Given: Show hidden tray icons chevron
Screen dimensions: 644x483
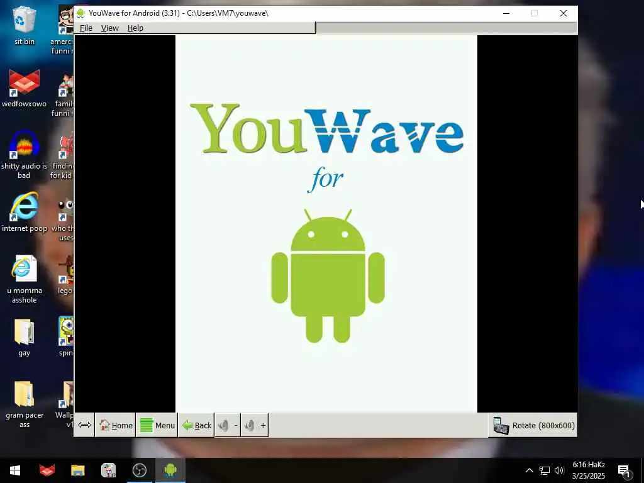Looking at the screenshot, I should point(530,470).
